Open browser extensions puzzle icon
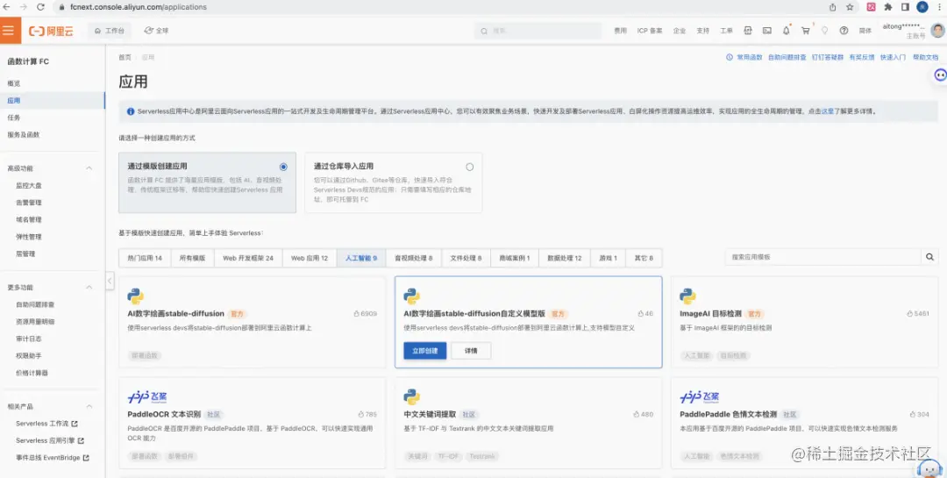 pyautogui.click(x=887, y=7)
